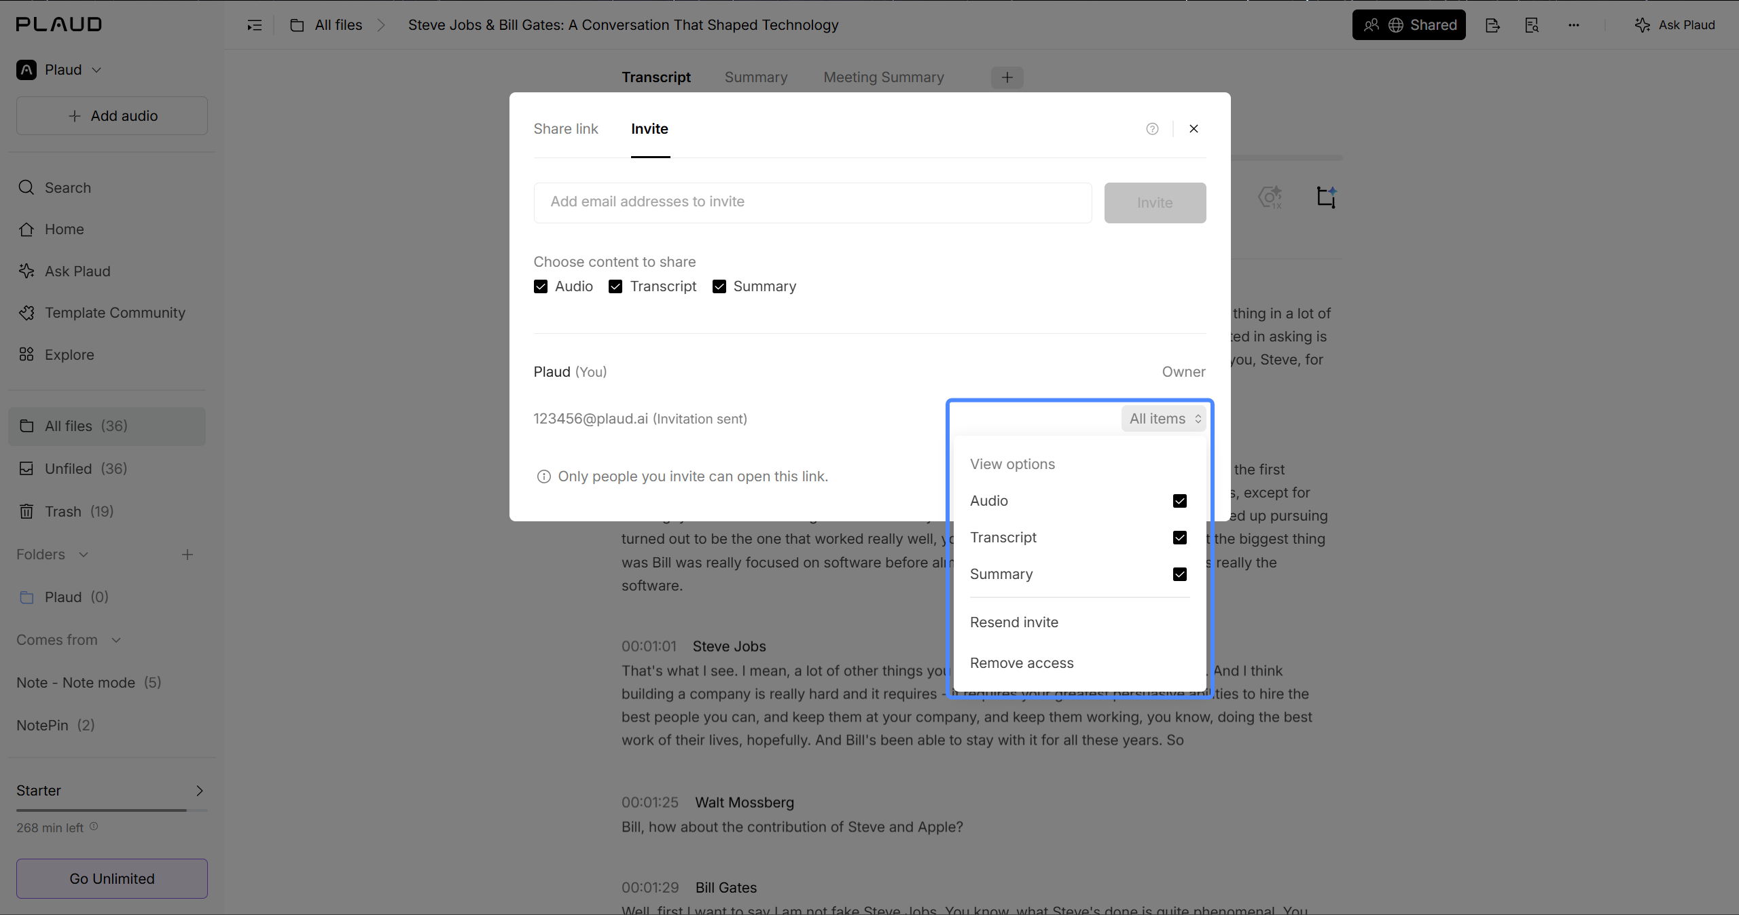
Task: Open the Summary tab
Action: (x=756, y=77)
